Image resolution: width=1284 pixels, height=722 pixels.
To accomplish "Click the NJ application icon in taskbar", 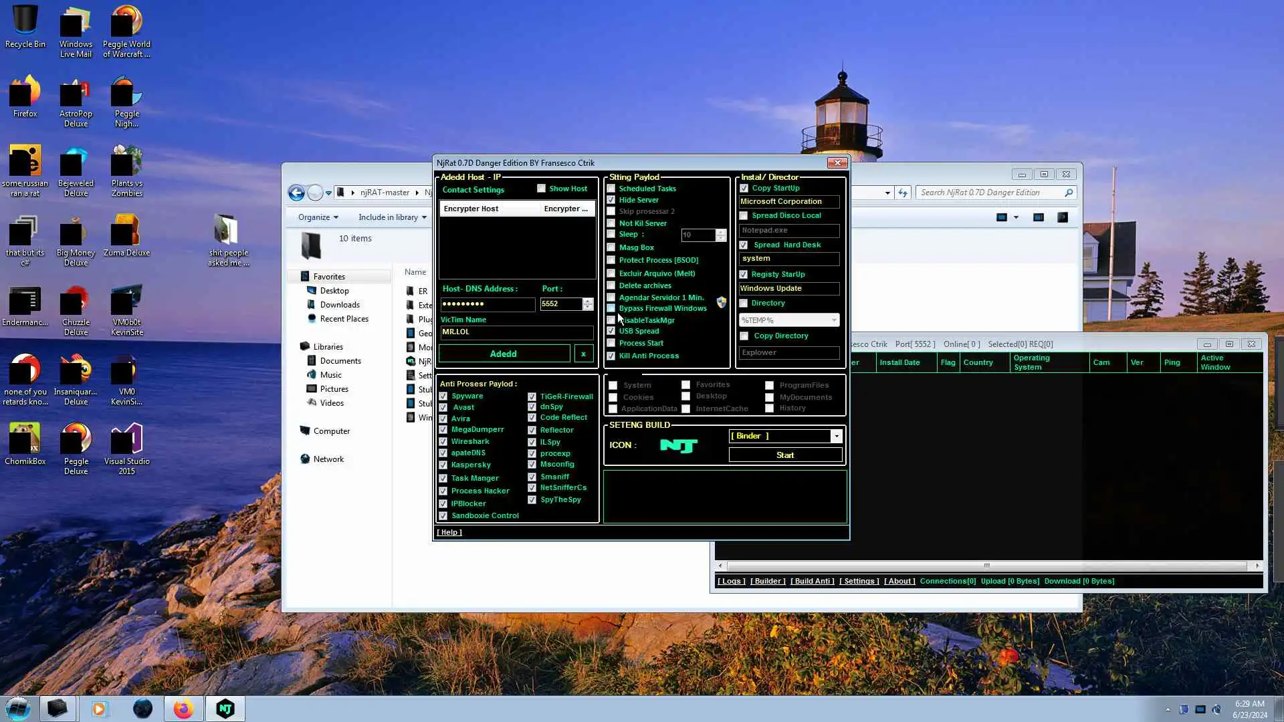I will (x=225, y=709).
